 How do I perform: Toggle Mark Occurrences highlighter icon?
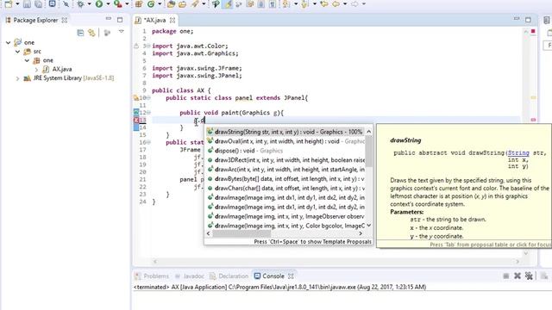228,3
